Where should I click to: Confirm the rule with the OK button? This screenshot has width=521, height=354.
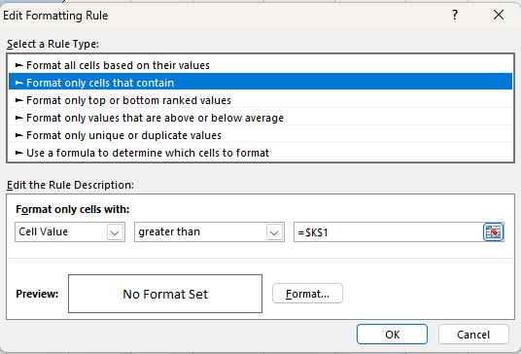pos(392,334)
